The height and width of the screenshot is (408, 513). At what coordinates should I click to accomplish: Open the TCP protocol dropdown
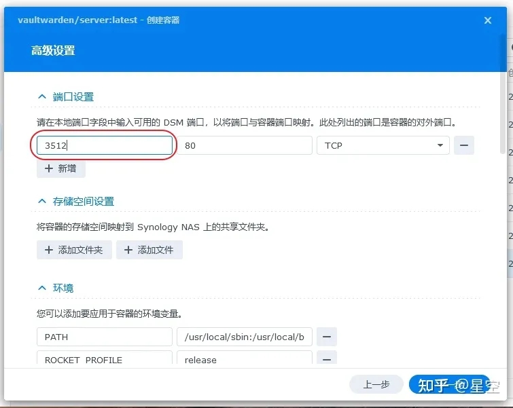pyautogui.click(x=383, y=146)
